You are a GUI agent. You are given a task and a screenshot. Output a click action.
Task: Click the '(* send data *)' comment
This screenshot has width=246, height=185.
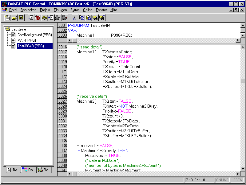tap(89, 47)
